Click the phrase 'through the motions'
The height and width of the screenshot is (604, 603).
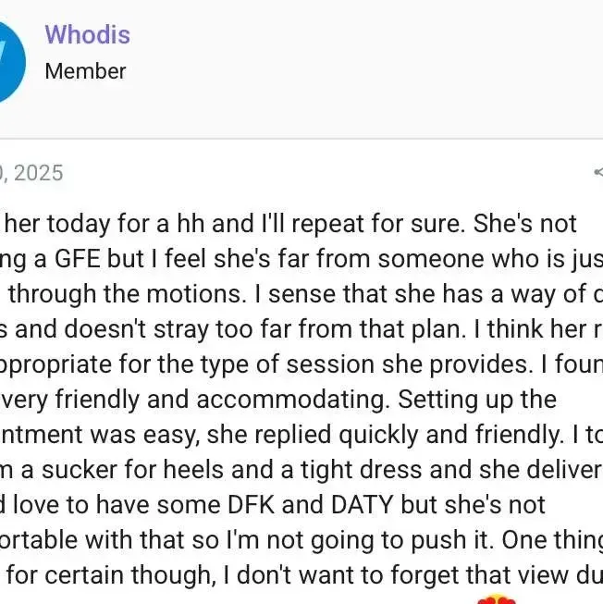tap(127, 294)
